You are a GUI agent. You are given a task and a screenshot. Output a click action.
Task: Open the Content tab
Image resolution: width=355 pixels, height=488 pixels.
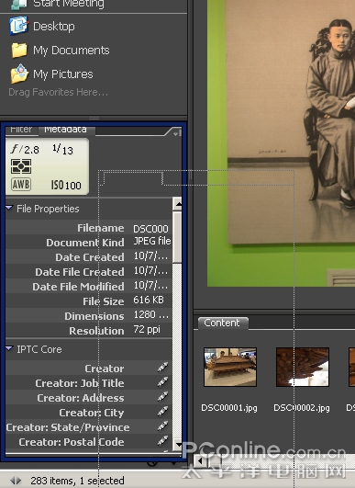pyautogui.click(x=222, y=323)
